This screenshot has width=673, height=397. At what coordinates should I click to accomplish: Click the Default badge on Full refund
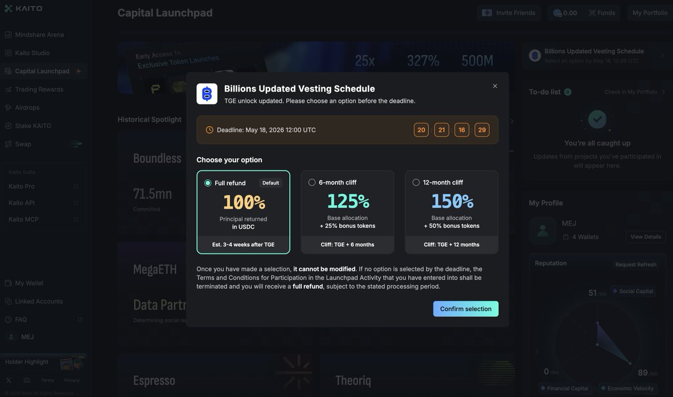[270, 183]
